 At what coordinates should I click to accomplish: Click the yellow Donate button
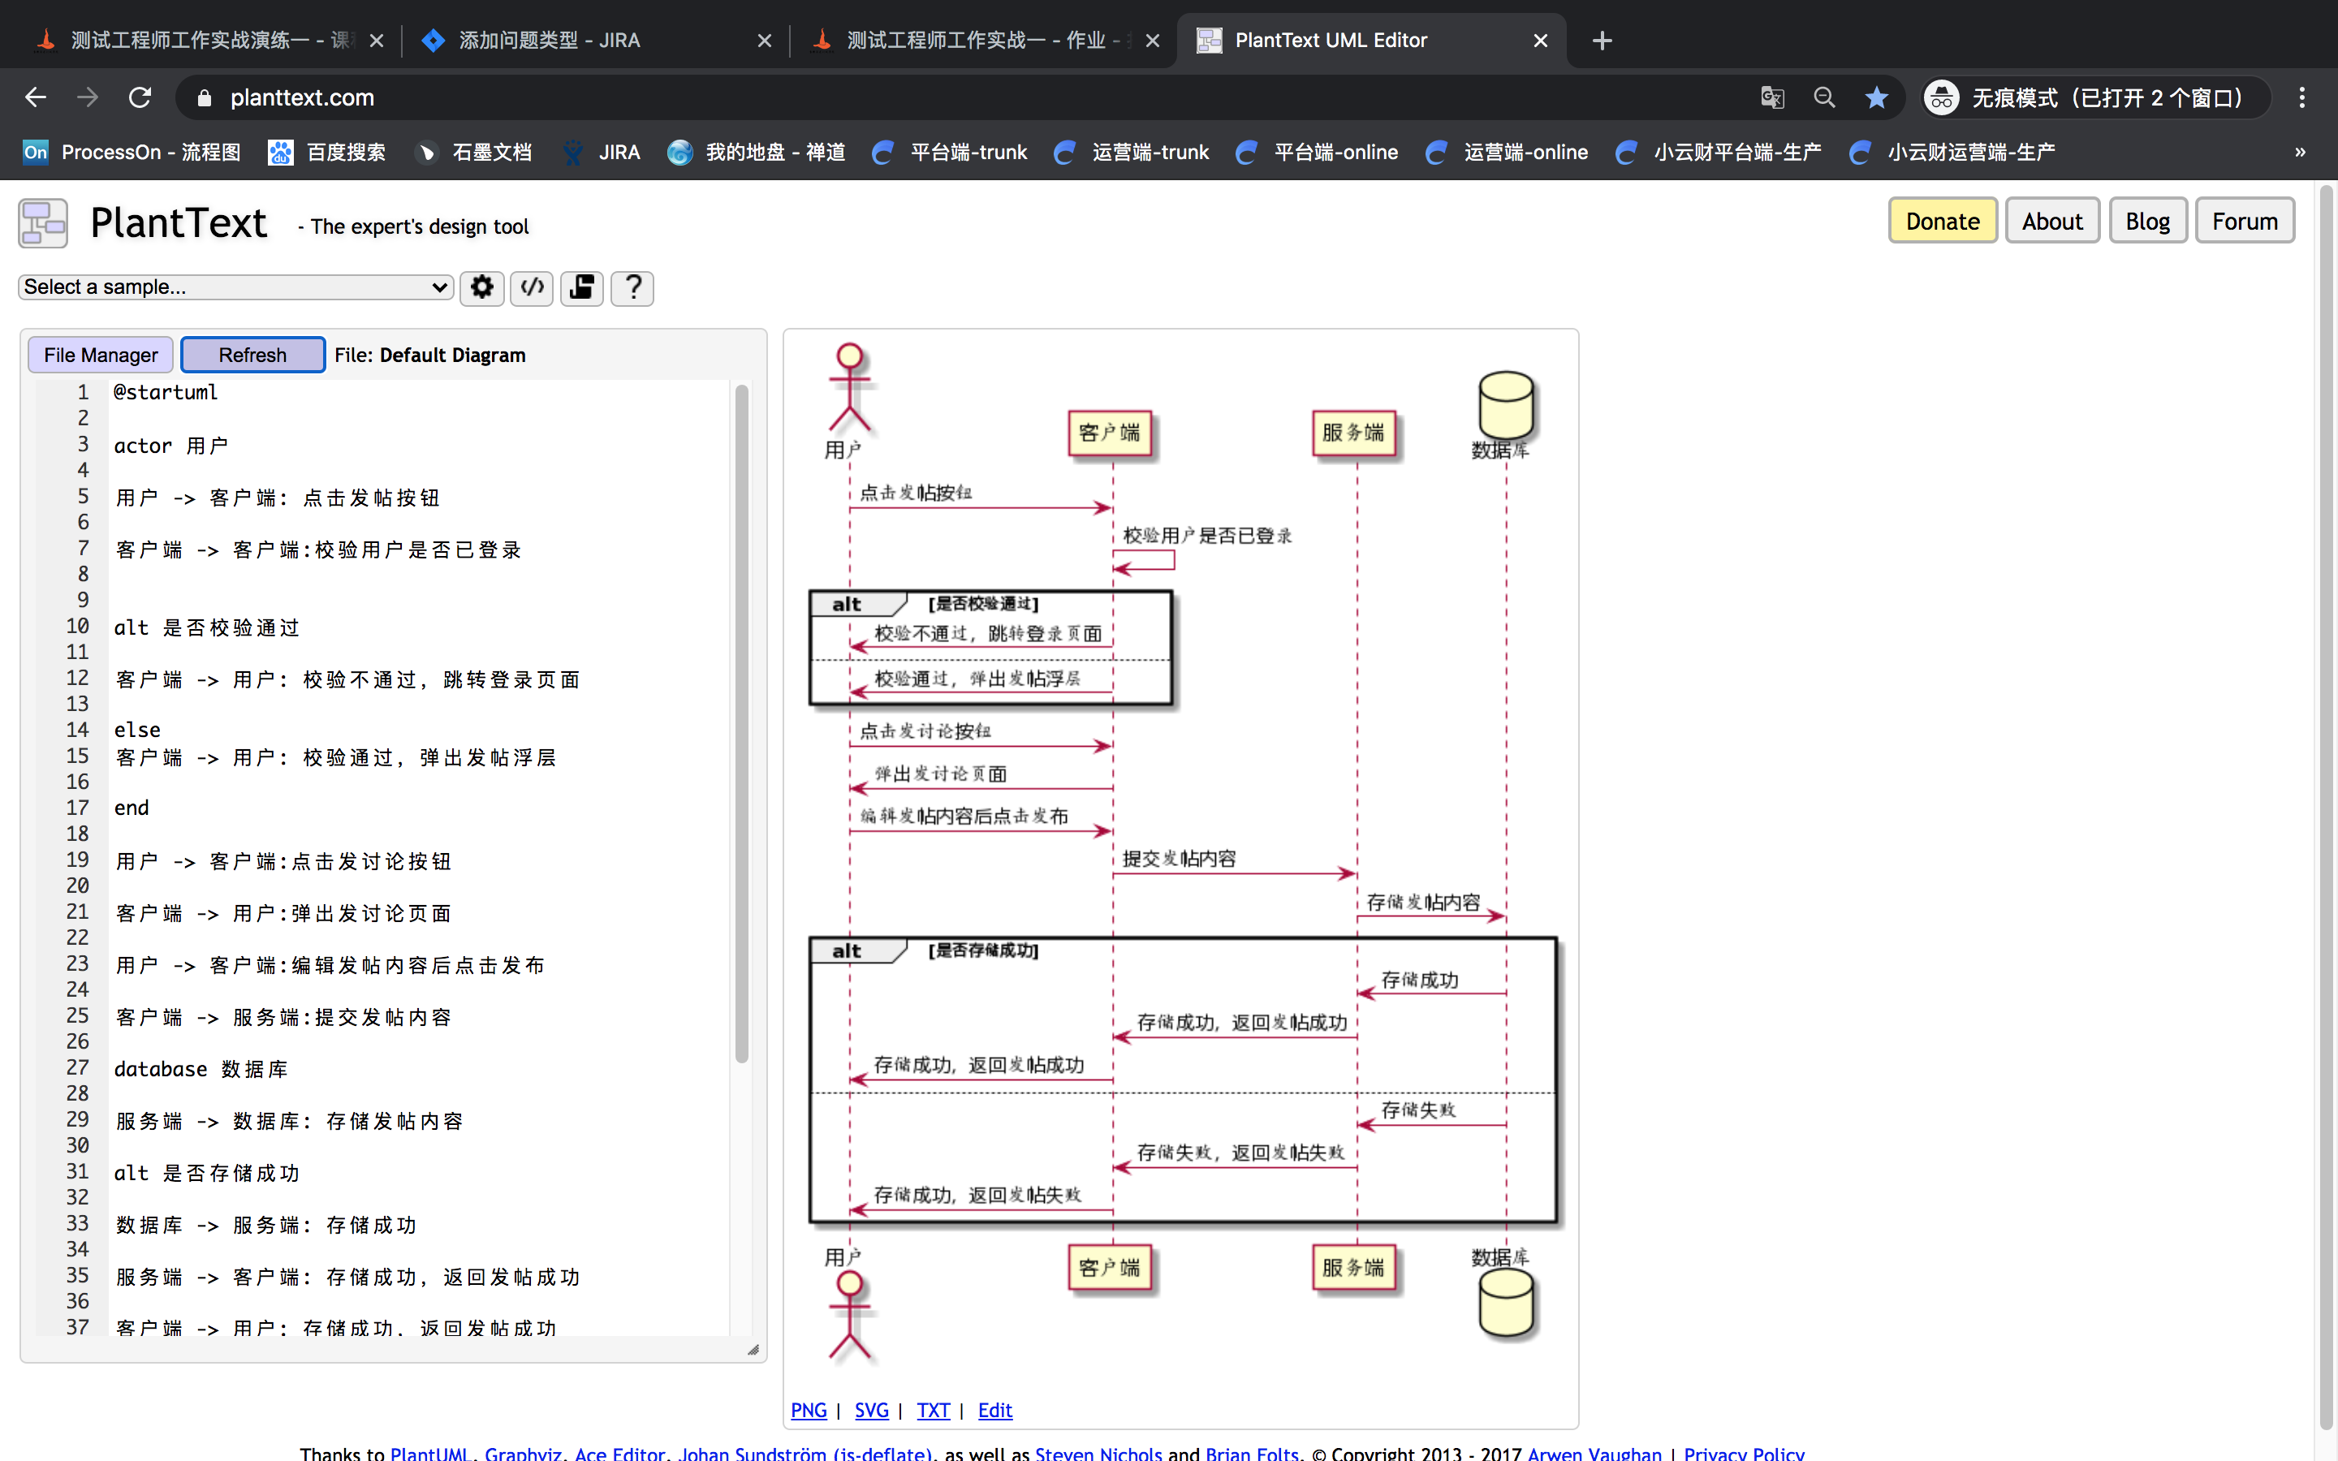(1942, 222)
